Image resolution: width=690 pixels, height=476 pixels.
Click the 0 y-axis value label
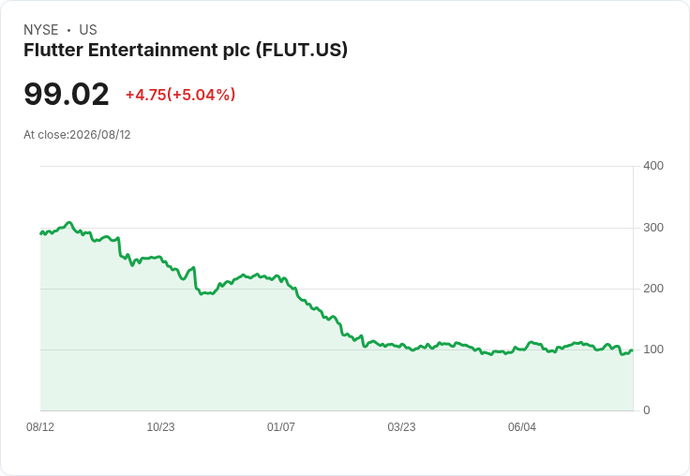[647, 410]
